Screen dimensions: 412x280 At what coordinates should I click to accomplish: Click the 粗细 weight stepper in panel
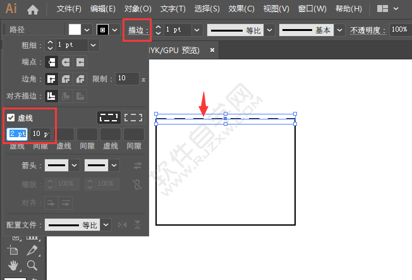(50, 45)
